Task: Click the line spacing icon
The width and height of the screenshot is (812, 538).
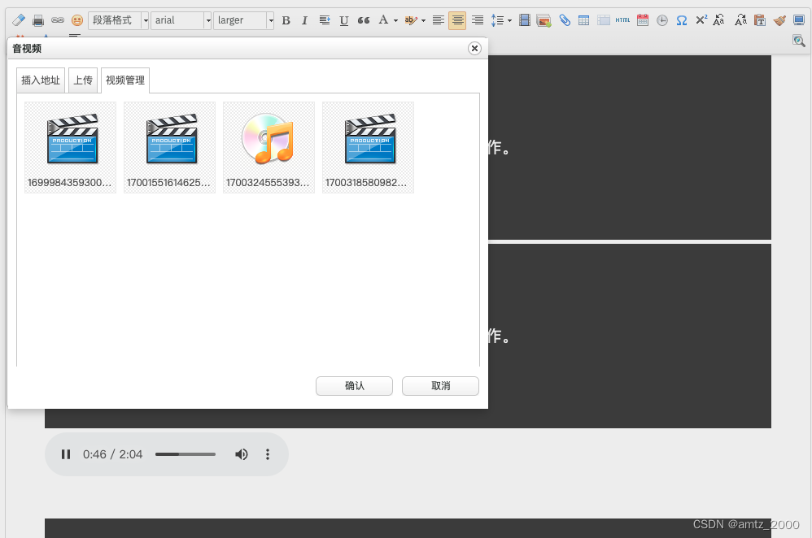Action: pyautogui.click(x=497, y=20)
